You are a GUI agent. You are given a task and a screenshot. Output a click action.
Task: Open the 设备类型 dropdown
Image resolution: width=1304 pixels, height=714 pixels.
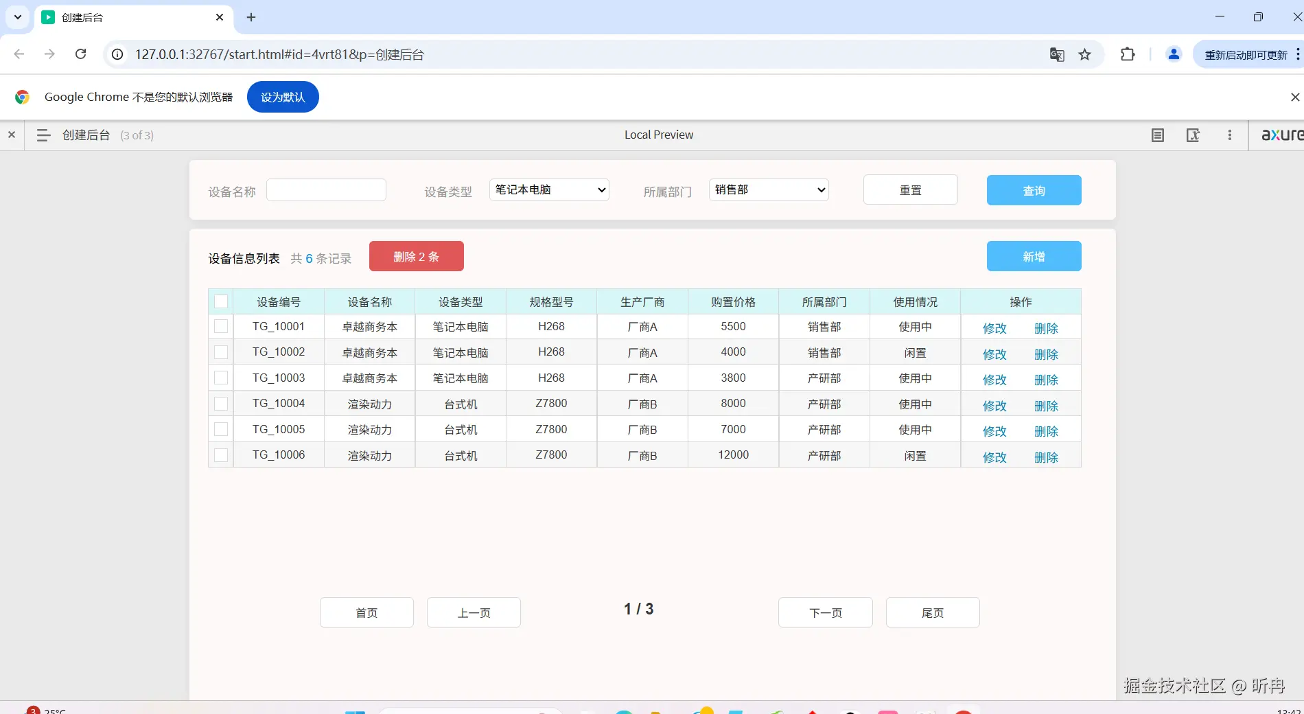click(x=549, y=190)
